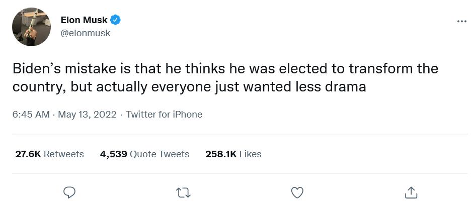Image resolution: width=473 pixels, height=211 pixels.
Task: Open the @elonmusk handle link
Action: point(85,33)
